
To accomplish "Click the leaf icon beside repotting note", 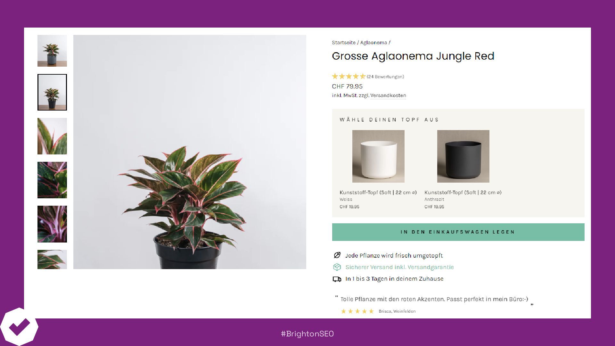I will coord(337,255).
